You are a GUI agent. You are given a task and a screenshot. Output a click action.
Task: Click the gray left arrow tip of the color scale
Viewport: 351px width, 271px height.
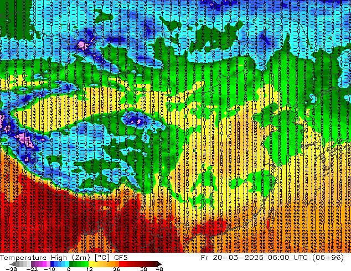point(13,264)
